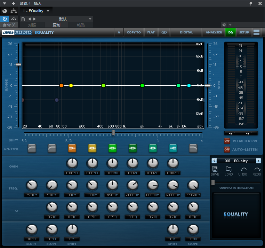Open the 001 - EQuality preset list

(236, 161)
